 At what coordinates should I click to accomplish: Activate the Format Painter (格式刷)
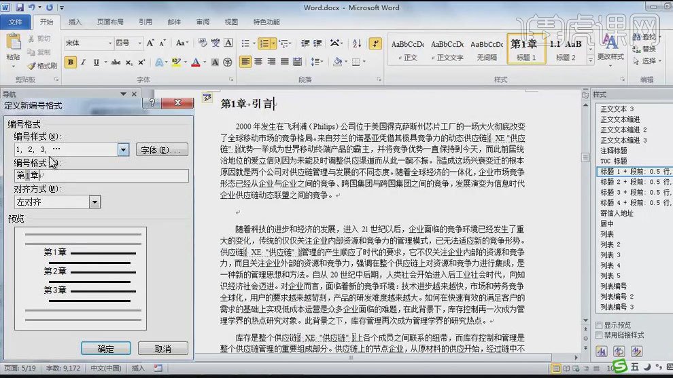41,66
